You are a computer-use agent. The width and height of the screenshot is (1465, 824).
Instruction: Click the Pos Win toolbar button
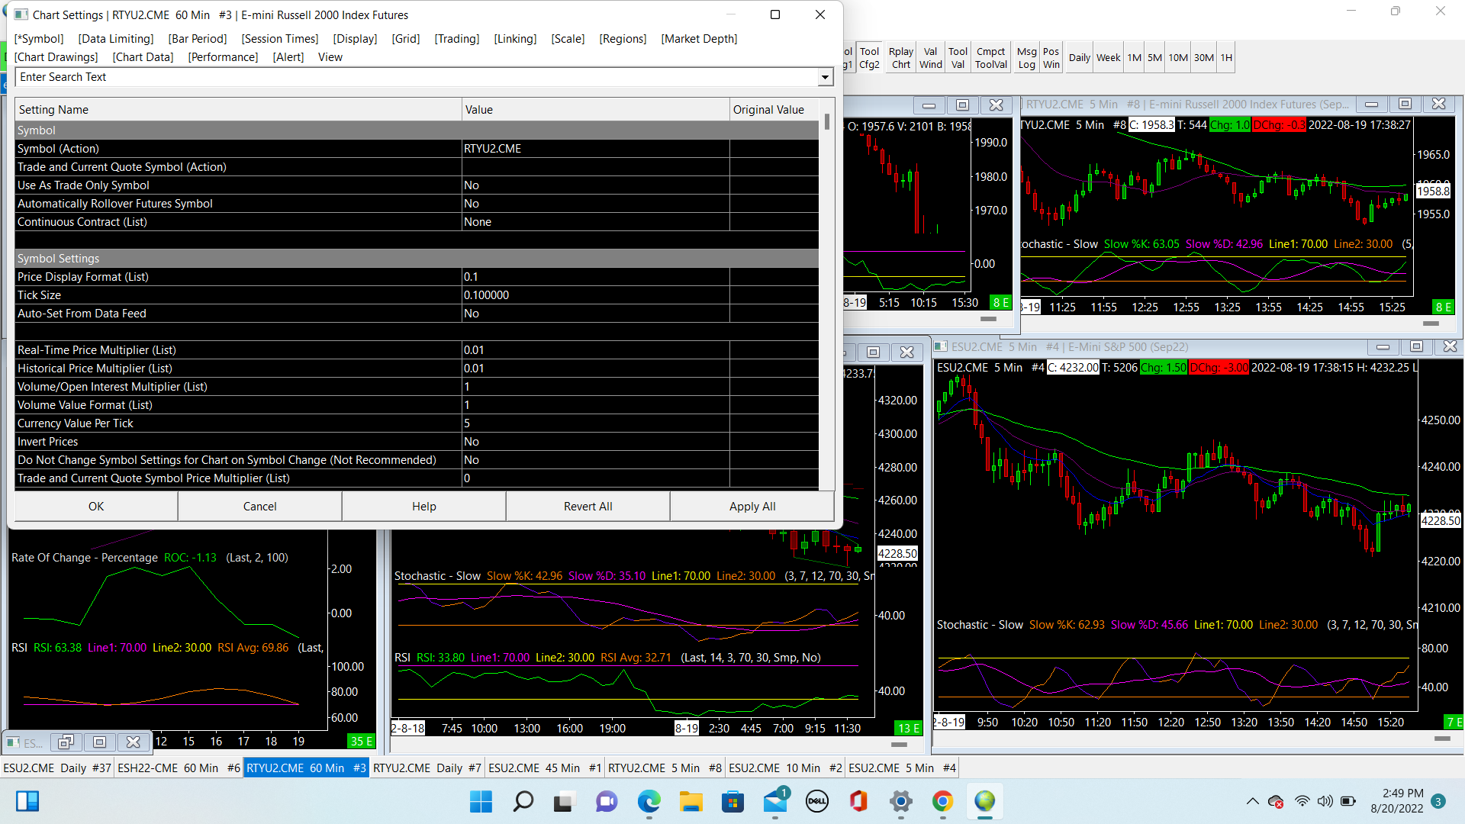click(1051, 58)
